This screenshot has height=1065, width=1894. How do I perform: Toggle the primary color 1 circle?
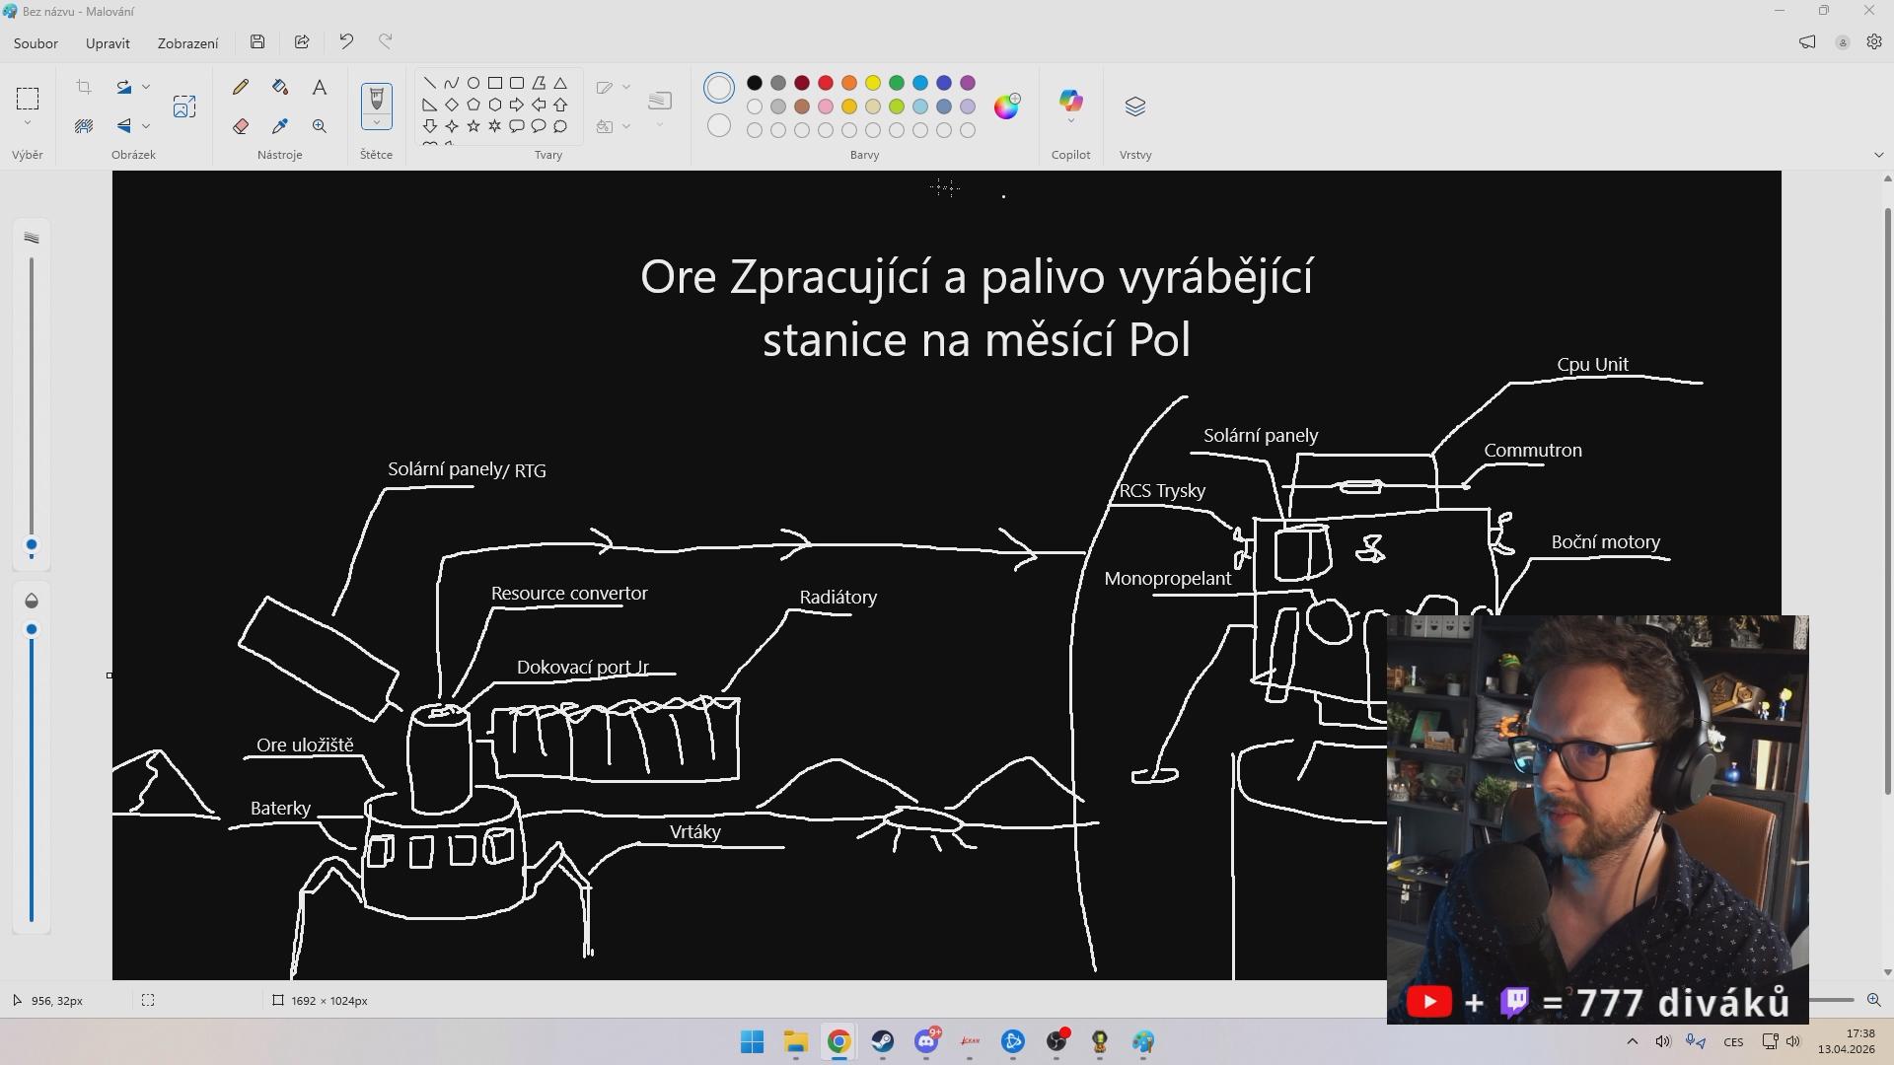click(719, 88)
